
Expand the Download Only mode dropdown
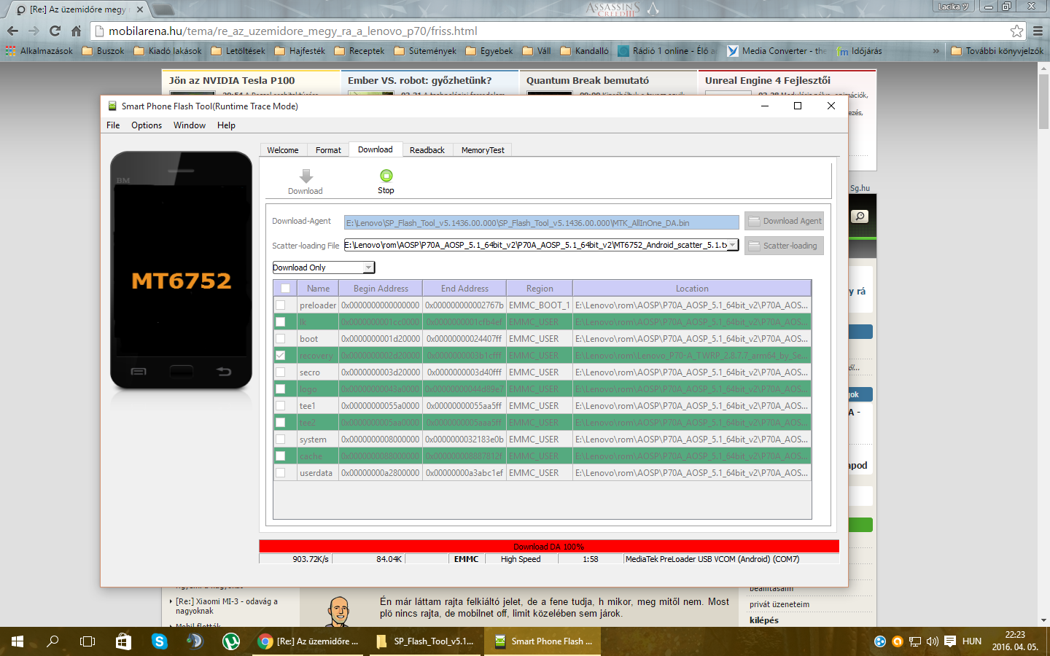pyautogui.click(x=368, y=268)
